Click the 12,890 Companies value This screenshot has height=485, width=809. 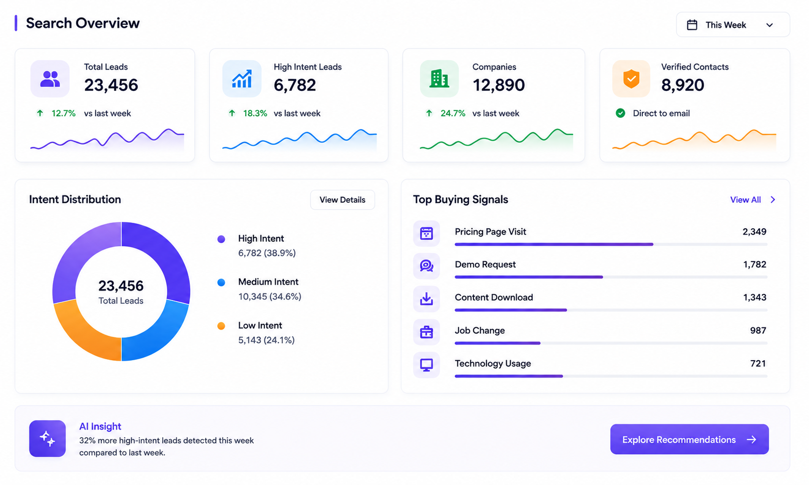point(498,85)
